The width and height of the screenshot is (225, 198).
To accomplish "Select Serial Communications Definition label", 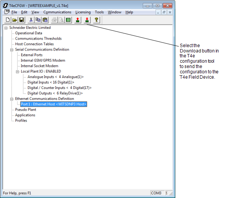I will [x=42, y=49].
